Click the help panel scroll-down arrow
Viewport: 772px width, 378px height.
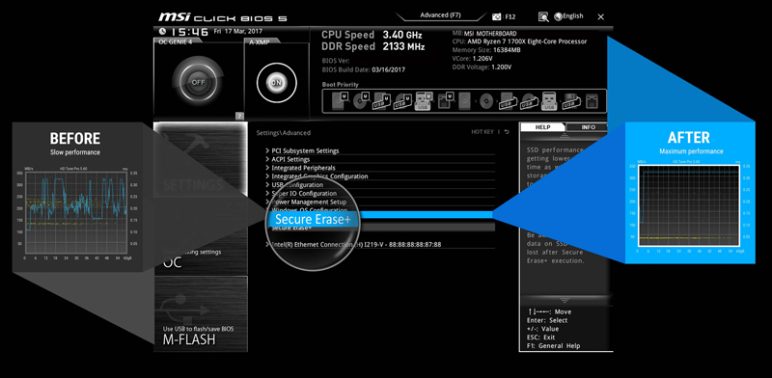[565, 300]
